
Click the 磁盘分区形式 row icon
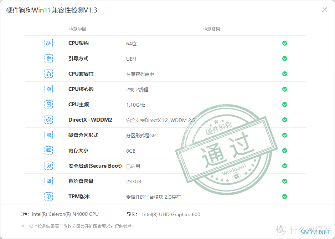coord(49,135)
